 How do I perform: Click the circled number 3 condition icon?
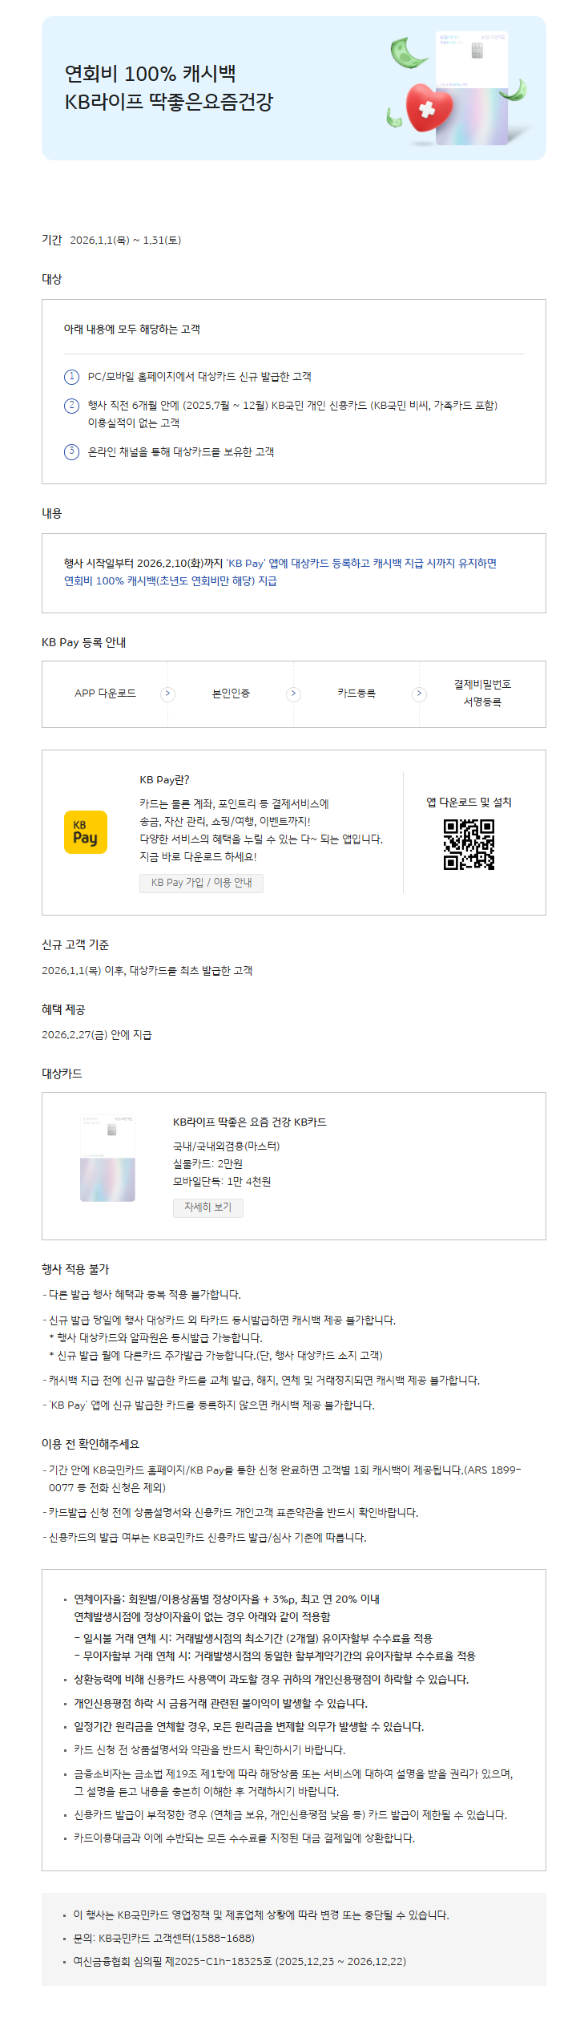click(72, 452)
